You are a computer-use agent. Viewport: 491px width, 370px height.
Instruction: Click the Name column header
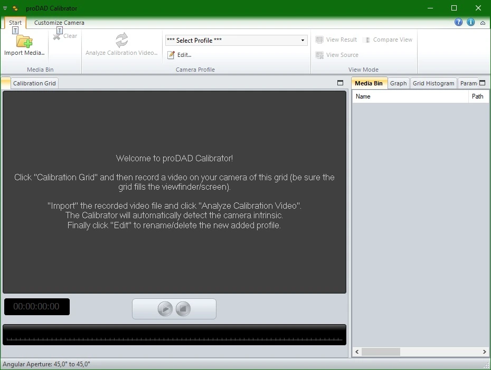click(410, 96)
